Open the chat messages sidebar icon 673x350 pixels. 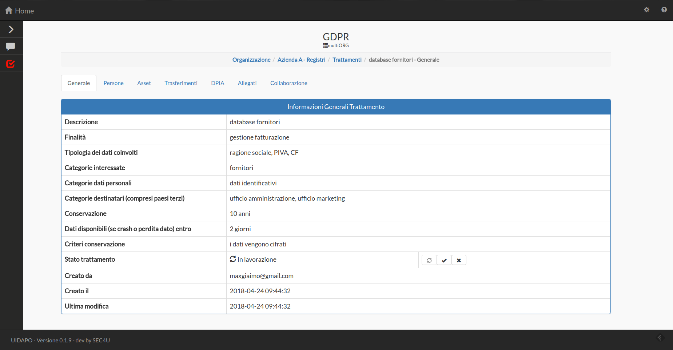[11, 47]
